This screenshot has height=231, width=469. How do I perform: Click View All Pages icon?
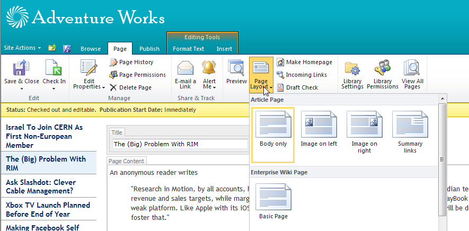(x=412, y=68)
